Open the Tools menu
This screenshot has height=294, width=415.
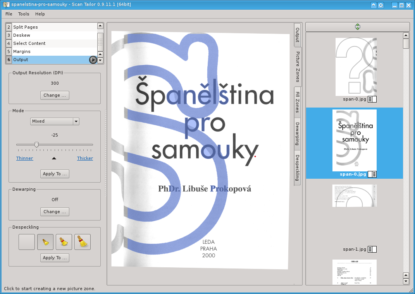[x=24, y=14]
